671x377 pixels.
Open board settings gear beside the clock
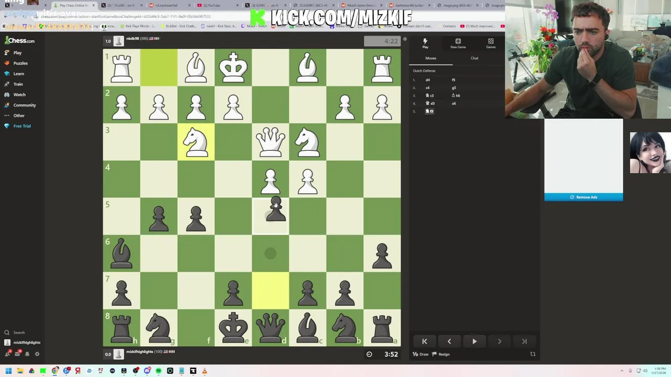click(x=405, y=39)
